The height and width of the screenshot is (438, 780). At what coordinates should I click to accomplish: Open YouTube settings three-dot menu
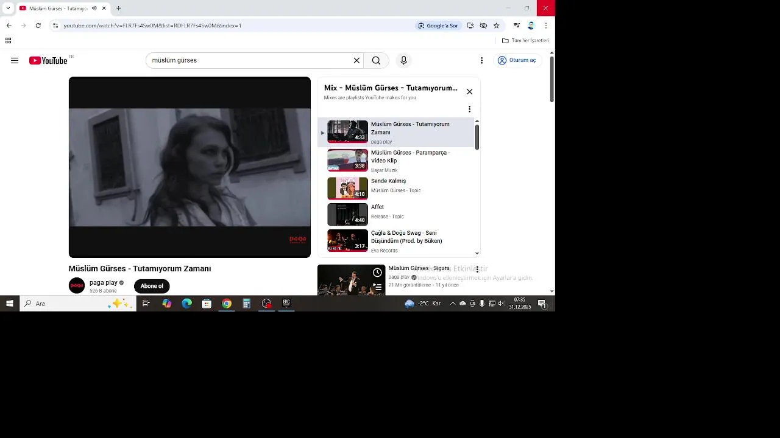pyautogui.click(x=481, y=60)
